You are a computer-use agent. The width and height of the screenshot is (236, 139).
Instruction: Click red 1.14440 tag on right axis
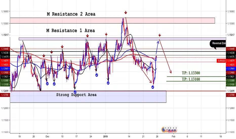point(231,49)
